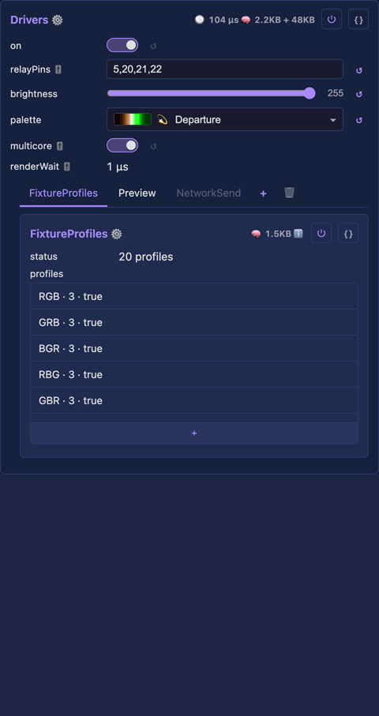Image resolution: width=379 pixels, height=716 pixels.
Task: Add a new module tab with plus
Action: point(263,193)
